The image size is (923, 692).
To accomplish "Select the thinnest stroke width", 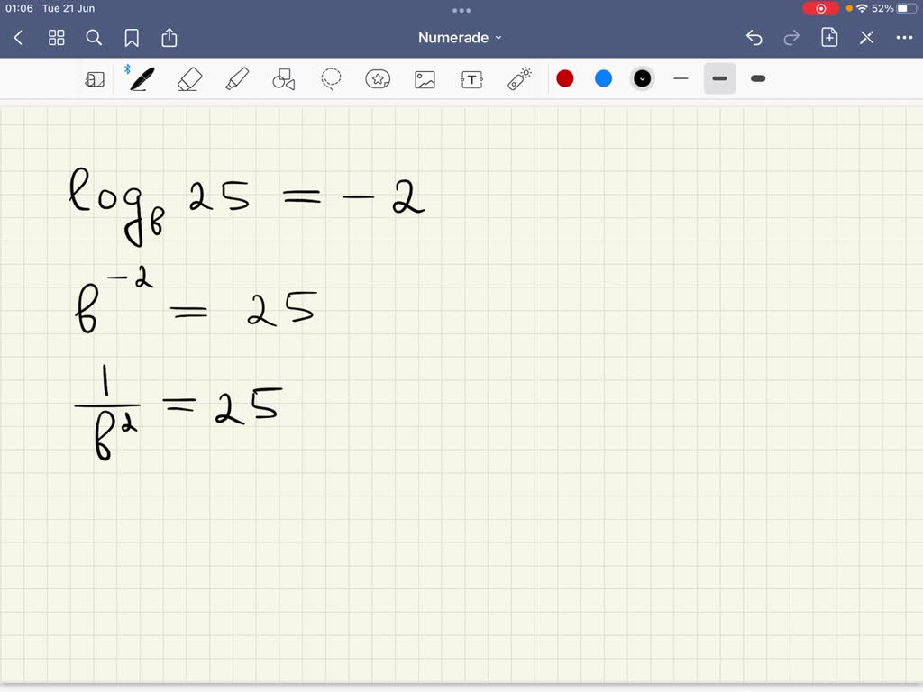I will 681,78.
